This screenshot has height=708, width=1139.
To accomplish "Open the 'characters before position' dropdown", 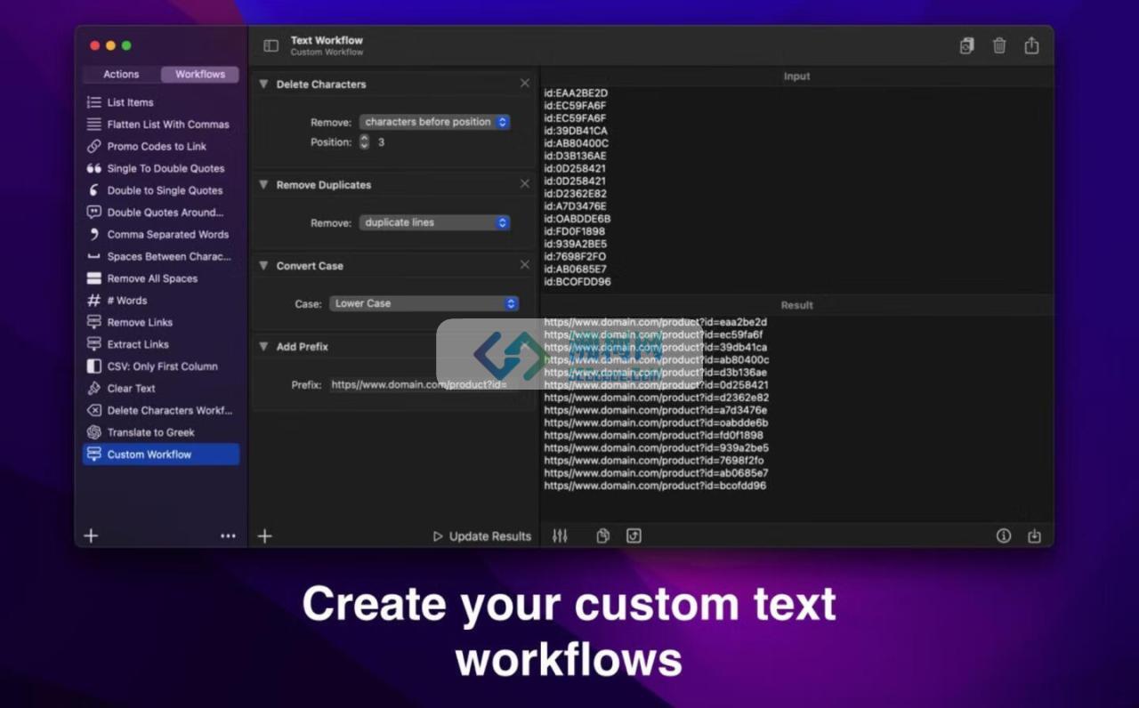I will (434, 122).
